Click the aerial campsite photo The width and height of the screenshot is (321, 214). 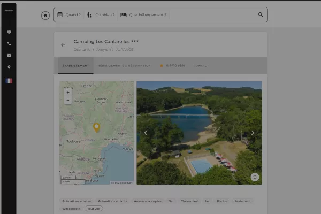[x=199, y=133]
